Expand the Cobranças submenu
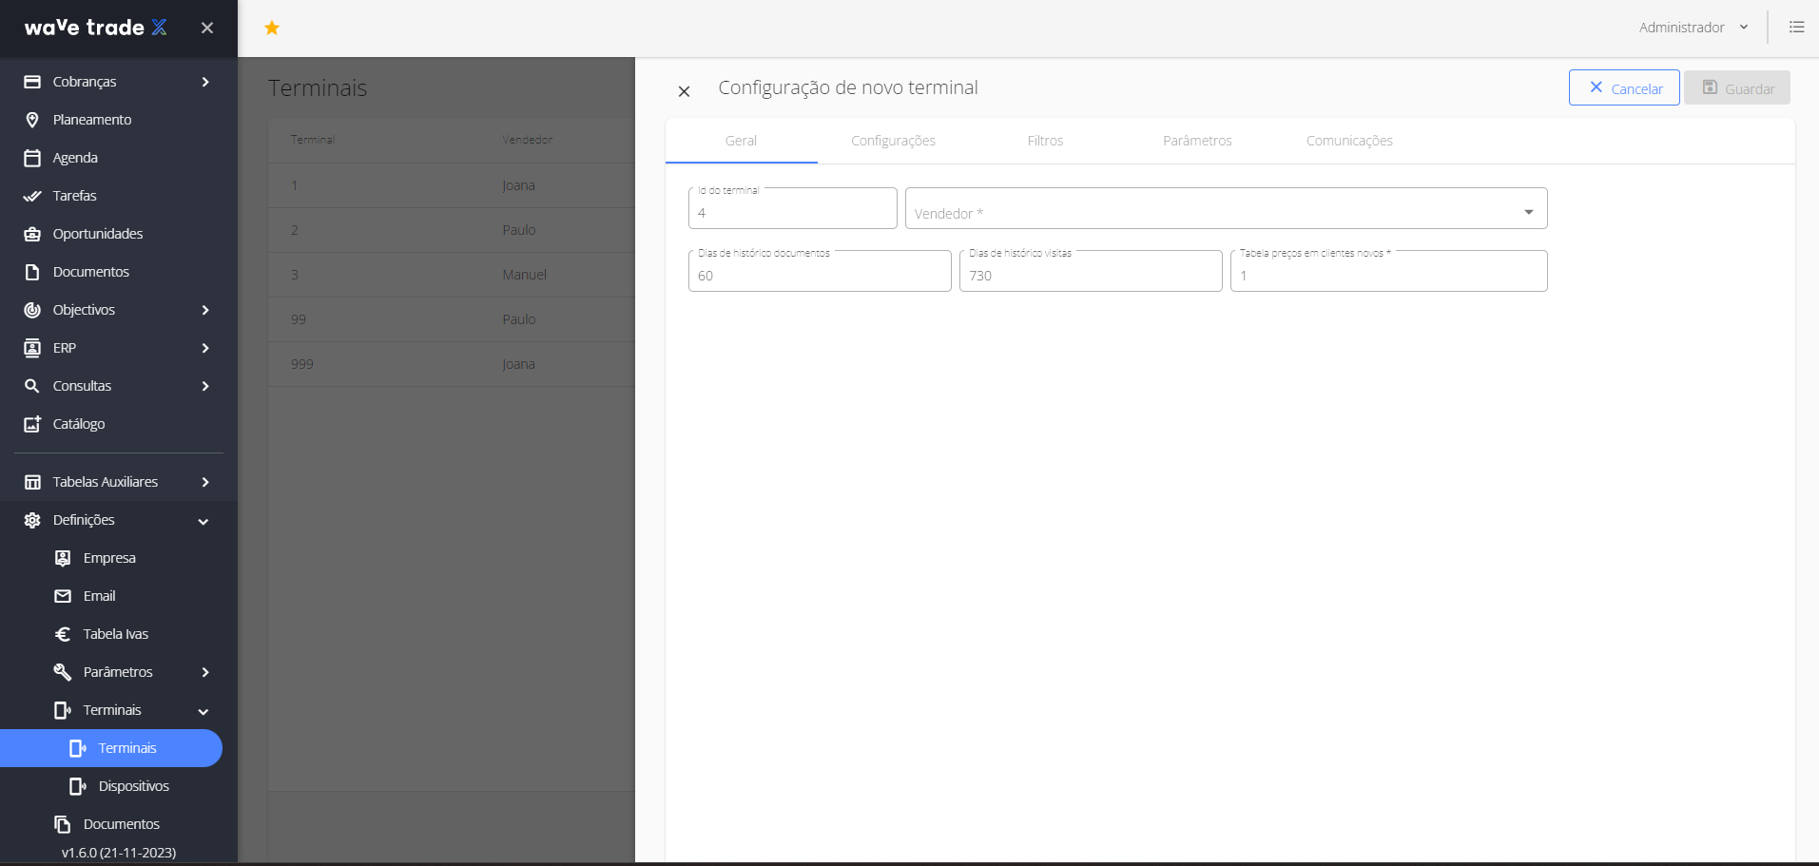This screenshot has width=1819, height=866. click(205, 82)
